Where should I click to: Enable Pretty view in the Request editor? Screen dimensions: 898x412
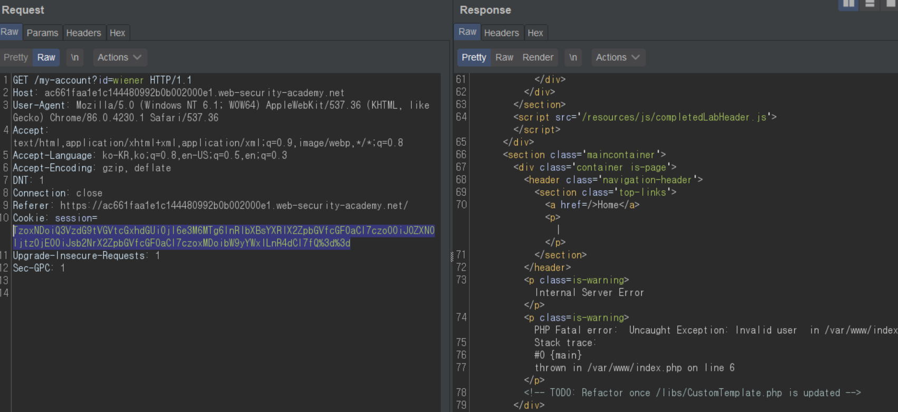16,58
